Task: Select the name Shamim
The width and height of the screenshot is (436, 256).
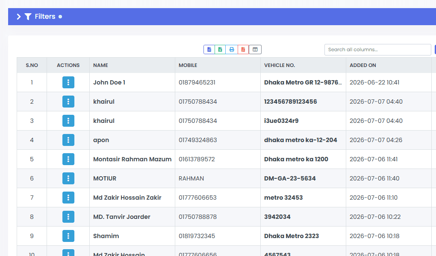Action: tap(106, 236)
